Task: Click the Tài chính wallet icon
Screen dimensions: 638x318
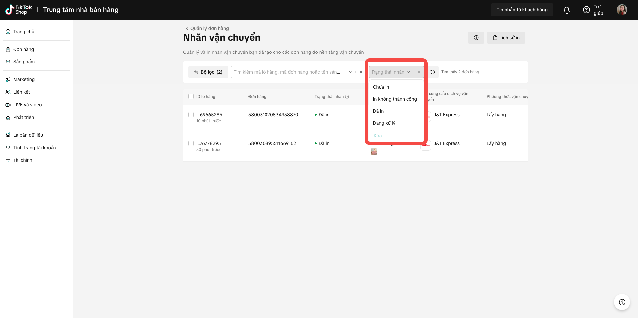Action: (x=8, y=160)
